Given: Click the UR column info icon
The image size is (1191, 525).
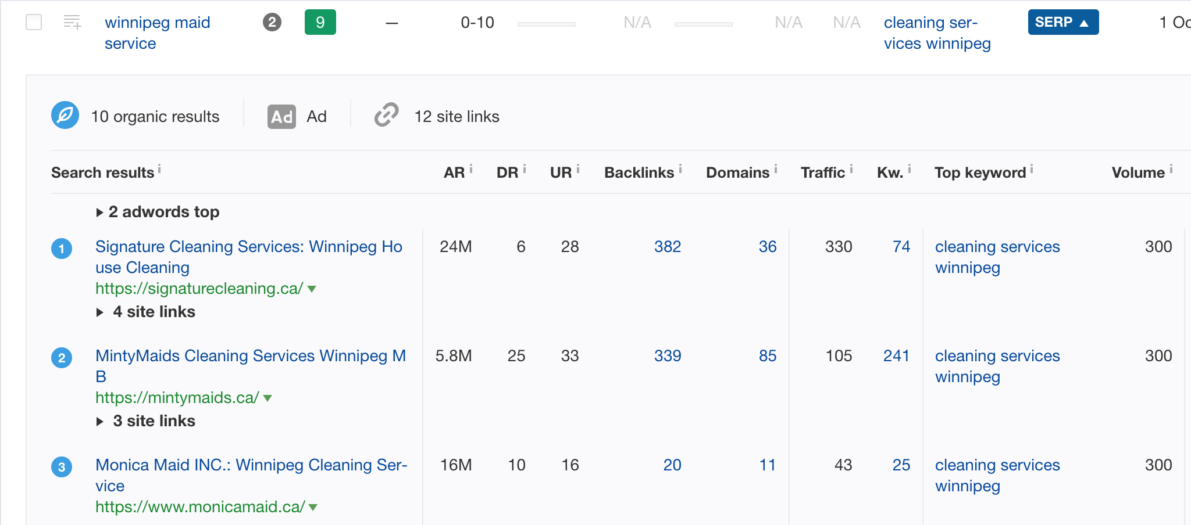Looking at the screenshot, I should point(578,170).
